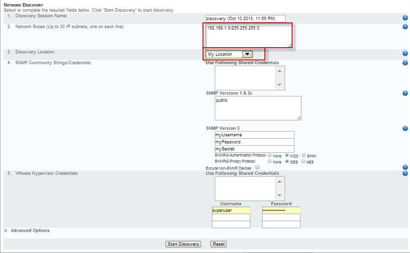
Task: Click the Network Scope subnet text area
Action: coord(249,36)
